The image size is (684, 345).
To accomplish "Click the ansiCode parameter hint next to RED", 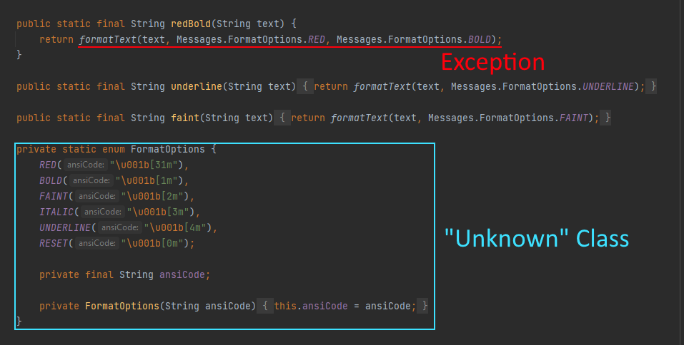I will point(86,165).
